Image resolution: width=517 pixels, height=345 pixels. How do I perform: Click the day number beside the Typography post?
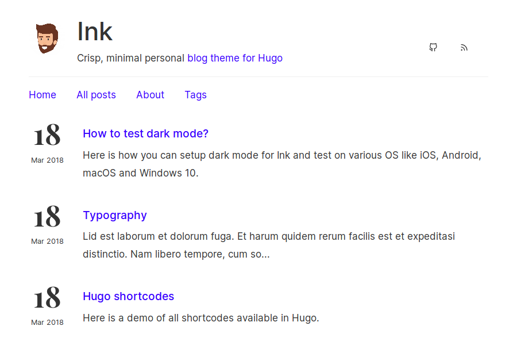point(47,217)
